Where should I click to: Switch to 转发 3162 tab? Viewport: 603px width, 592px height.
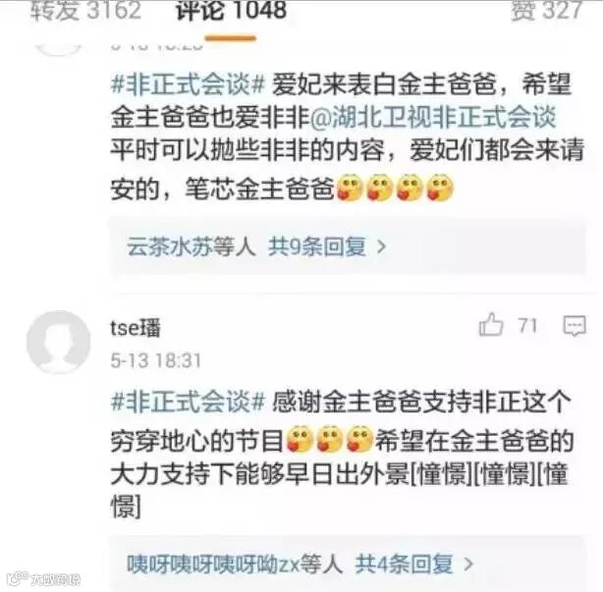tap(86, 11)
